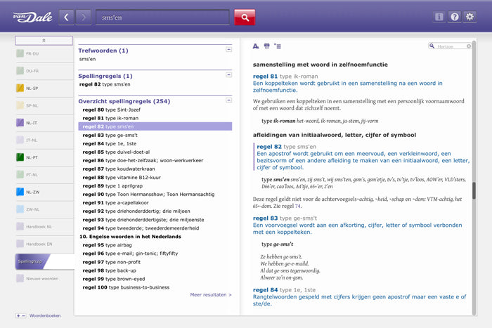
Task: Open the info panel icon
Action: point(439,17)
